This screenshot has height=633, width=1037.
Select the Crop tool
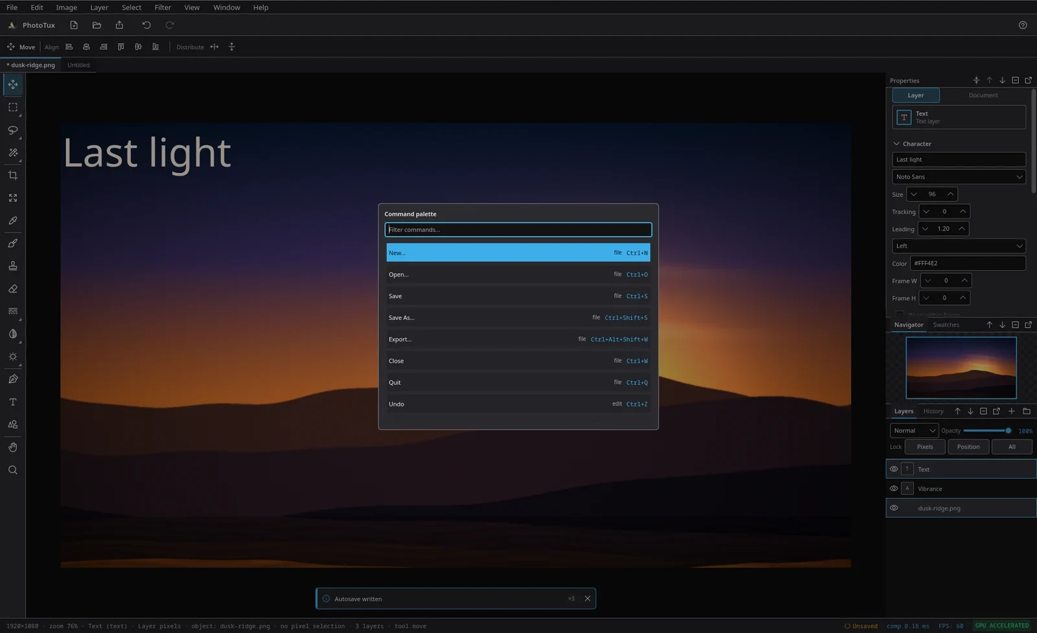point(12,175)
